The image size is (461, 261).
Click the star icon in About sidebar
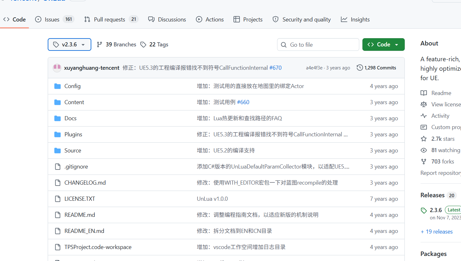pyautogui.click(x=424, y=139)
